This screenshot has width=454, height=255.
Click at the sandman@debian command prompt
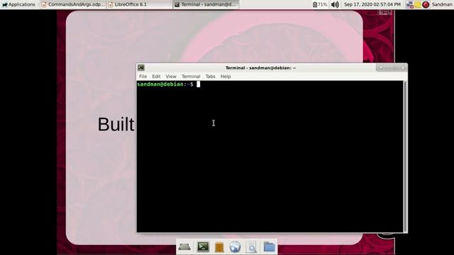point(165,84)
